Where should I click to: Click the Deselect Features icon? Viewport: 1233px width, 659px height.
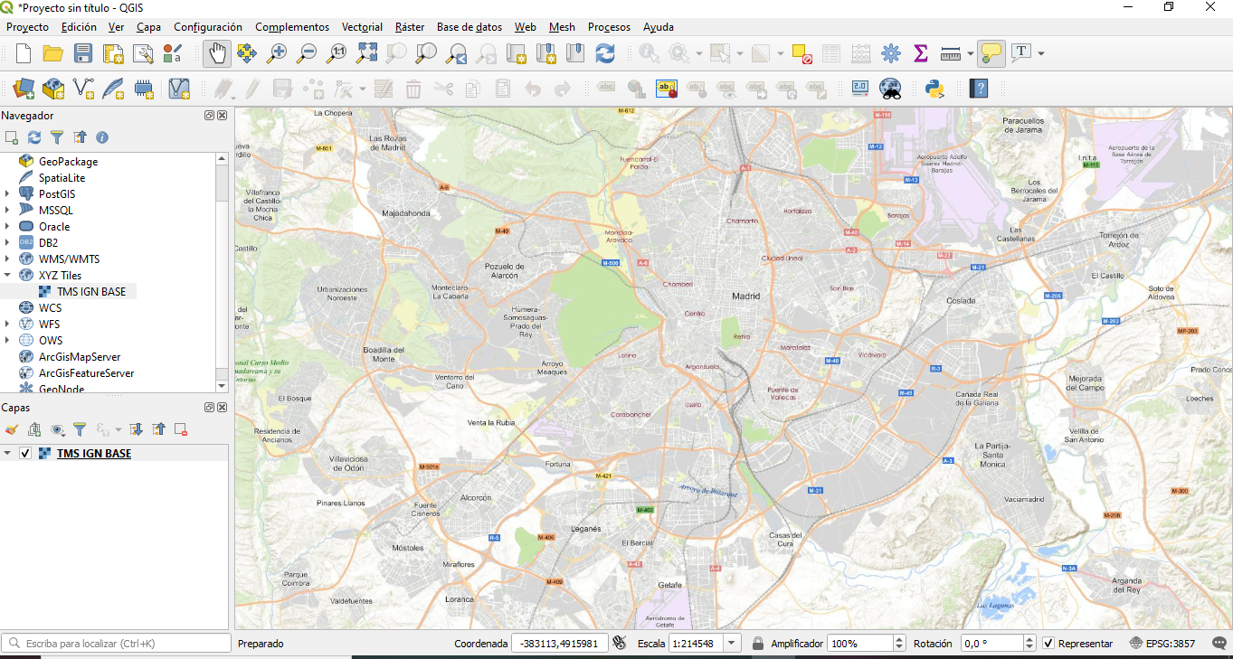801,53
